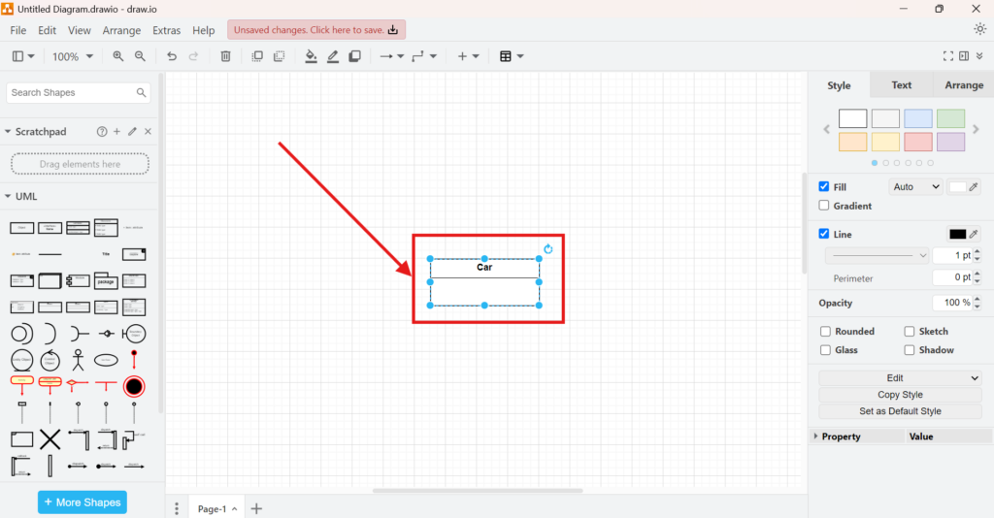This screenshot has width=994, height=518.
Task: Click the Fill Color bucket icon
Action: coord(311,56)
